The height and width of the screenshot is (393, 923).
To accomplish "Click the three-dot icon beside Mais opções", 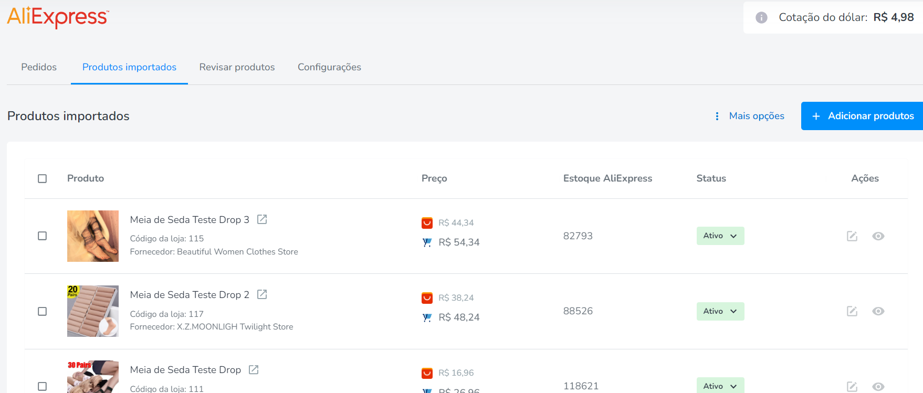I will pyautogui.click(x=717, y=116).
